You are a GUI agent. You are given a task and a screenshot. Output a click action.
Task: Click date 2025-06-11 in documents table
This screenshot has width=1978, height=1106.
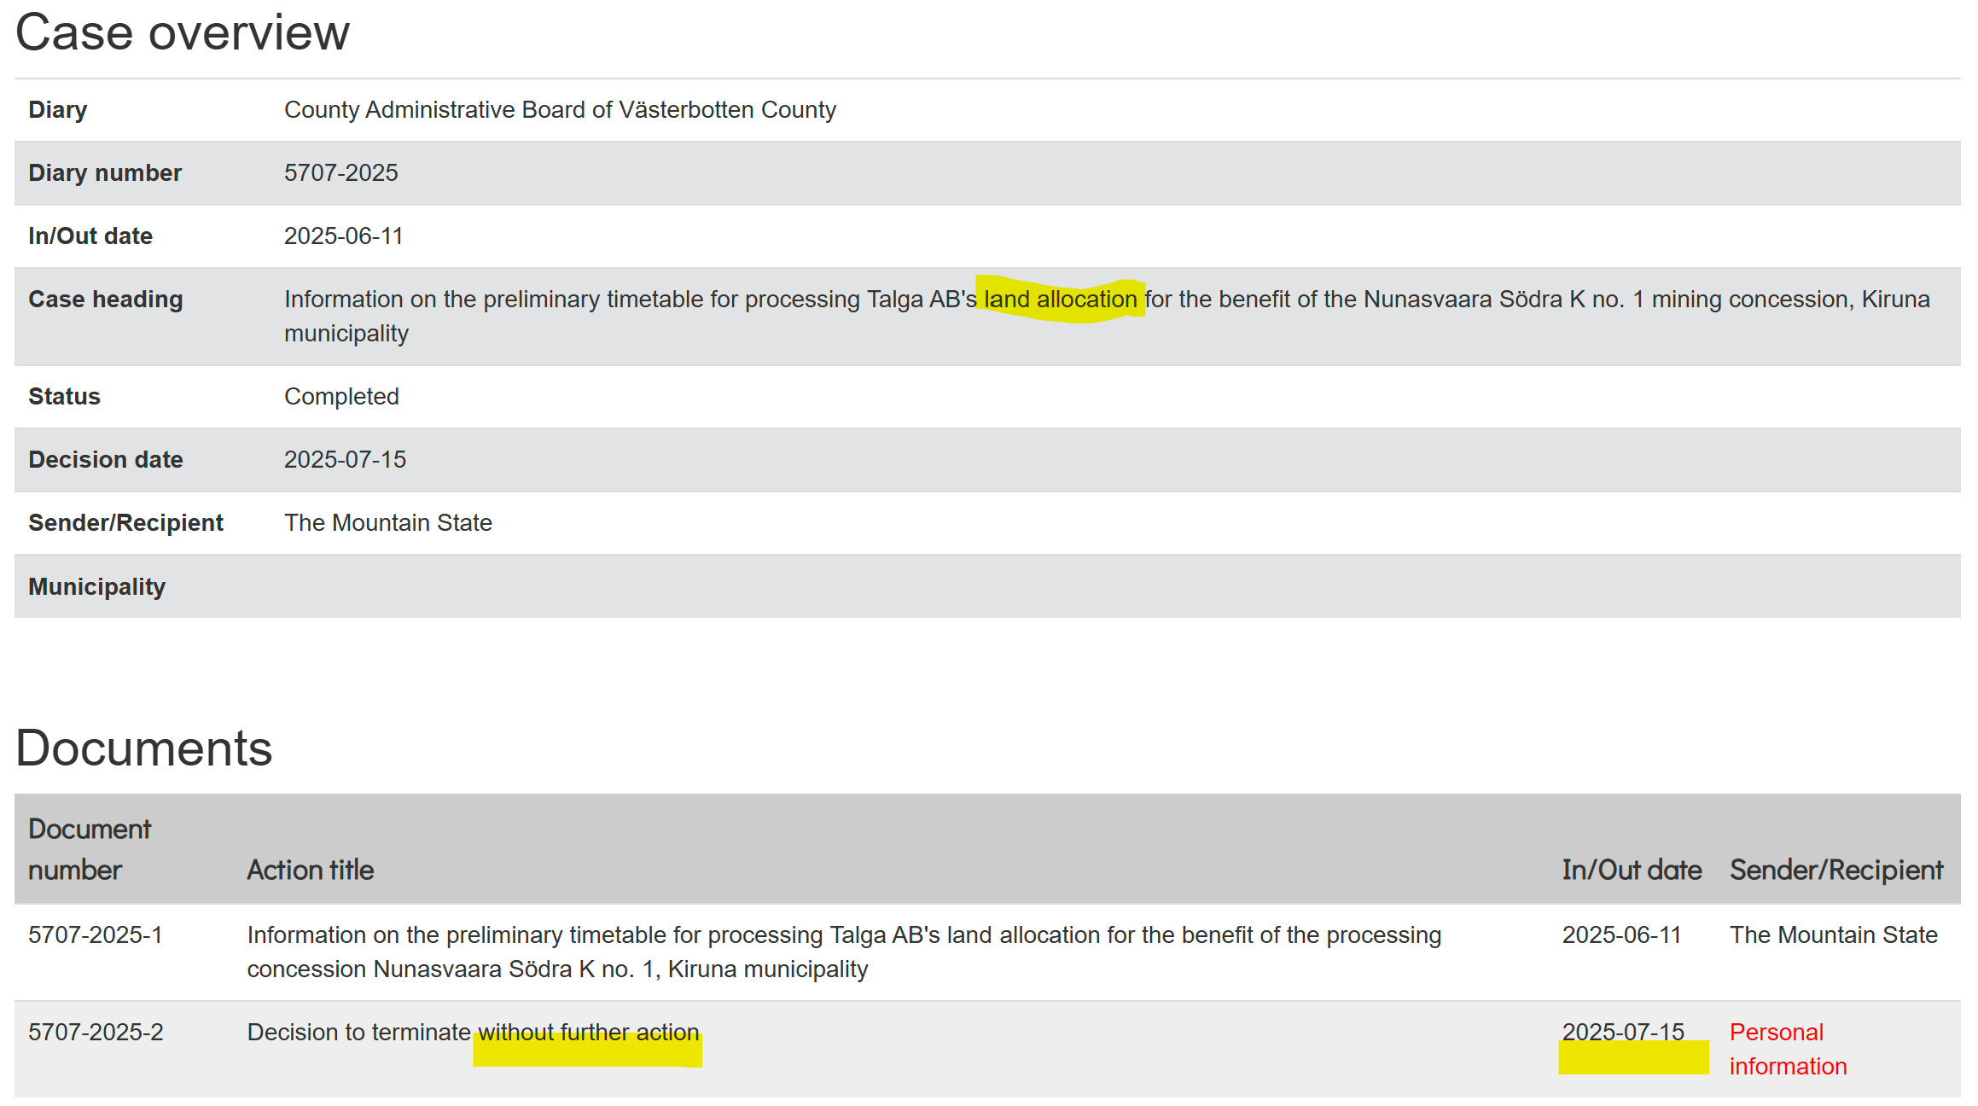pyautogui.click(x=1620, y=935)
